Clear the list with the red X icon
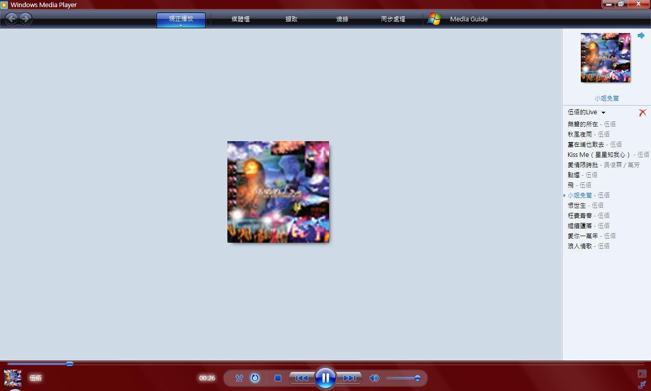Screen dimensions: 651x391 642,113
